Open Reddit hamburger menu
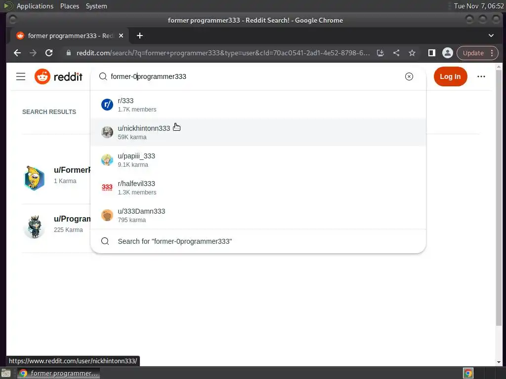Image resolution: width=506 pixels, height=379 pixels. pyautogui.click(x=21, y=76)
